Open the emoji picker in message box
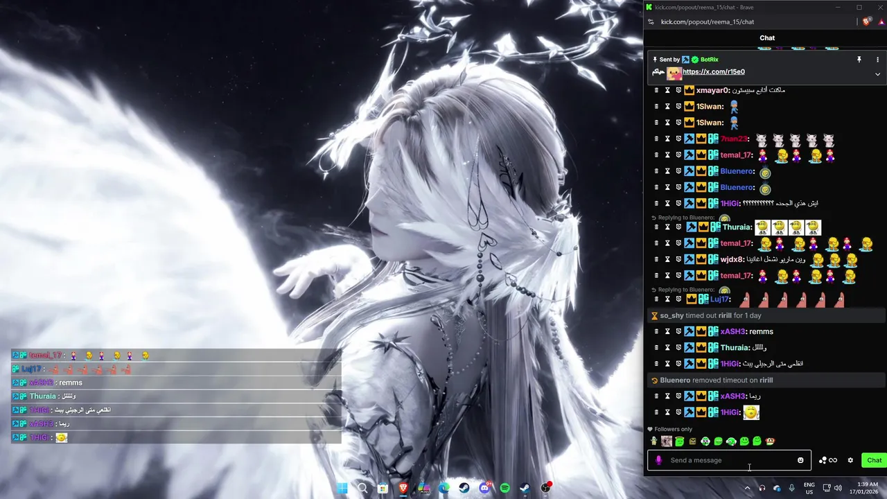 click(800, 460)
